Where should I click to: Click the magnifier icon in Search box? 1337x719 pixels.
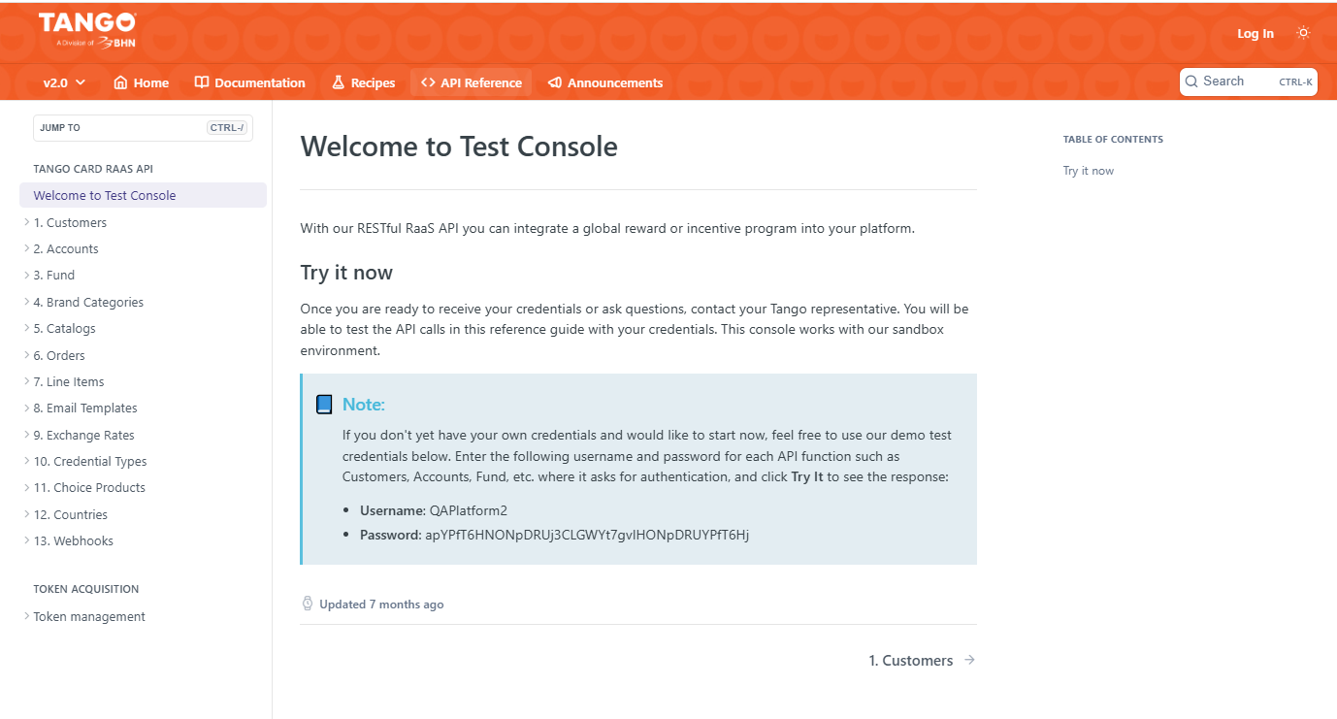(1192, 82)
